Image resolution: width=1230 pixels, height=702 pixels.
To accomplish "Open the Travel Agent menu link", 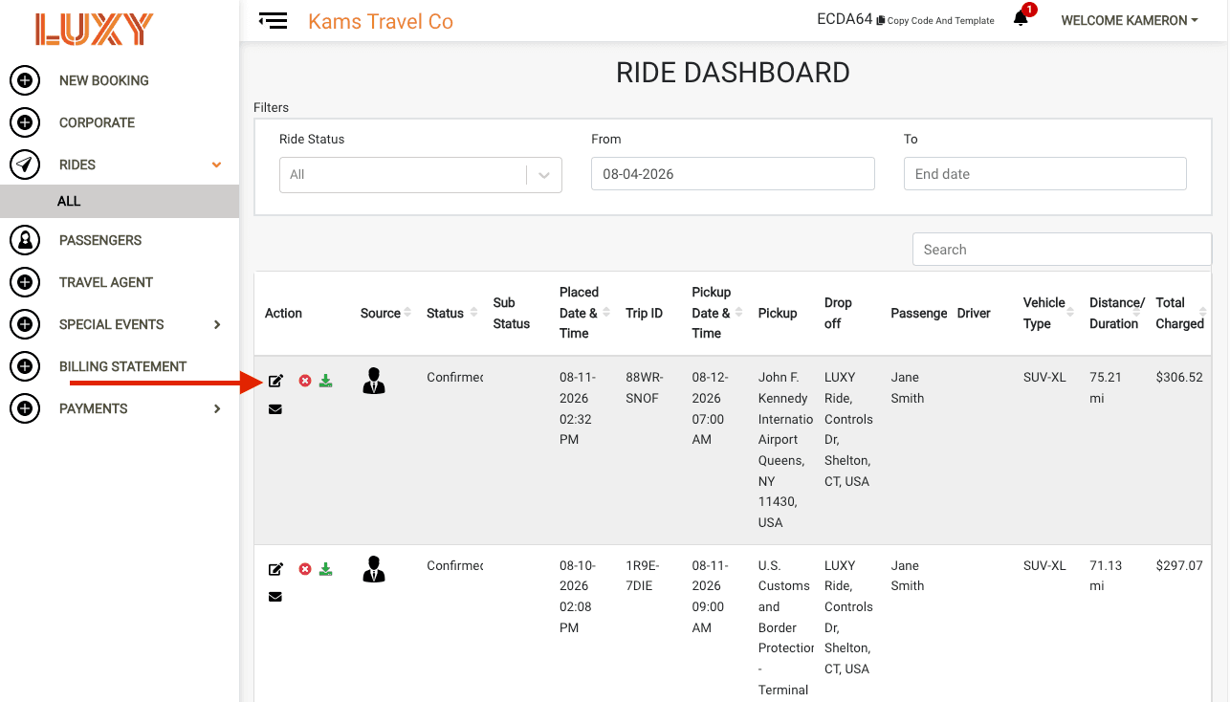I will click(106, 282).
